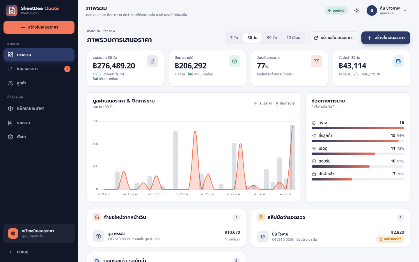Open the ลูกค้า sidebar section
Viewport: 419px width, 262px height.
pyautogui.click(x=39, y=83)
